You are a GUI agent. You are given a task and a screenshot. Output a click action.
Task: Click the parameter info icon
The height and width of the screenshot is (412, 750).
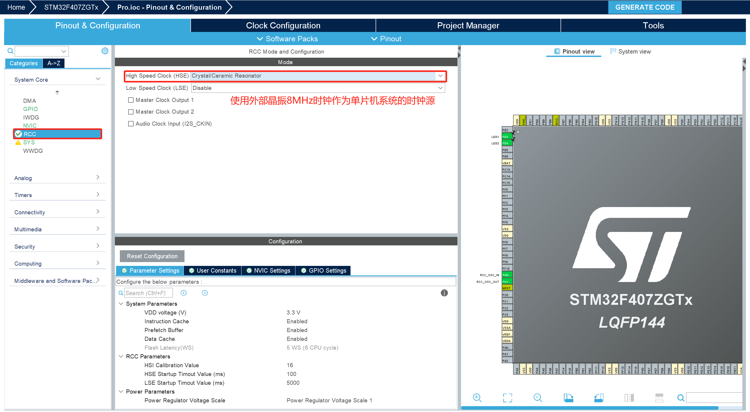[x=444, y=293]
